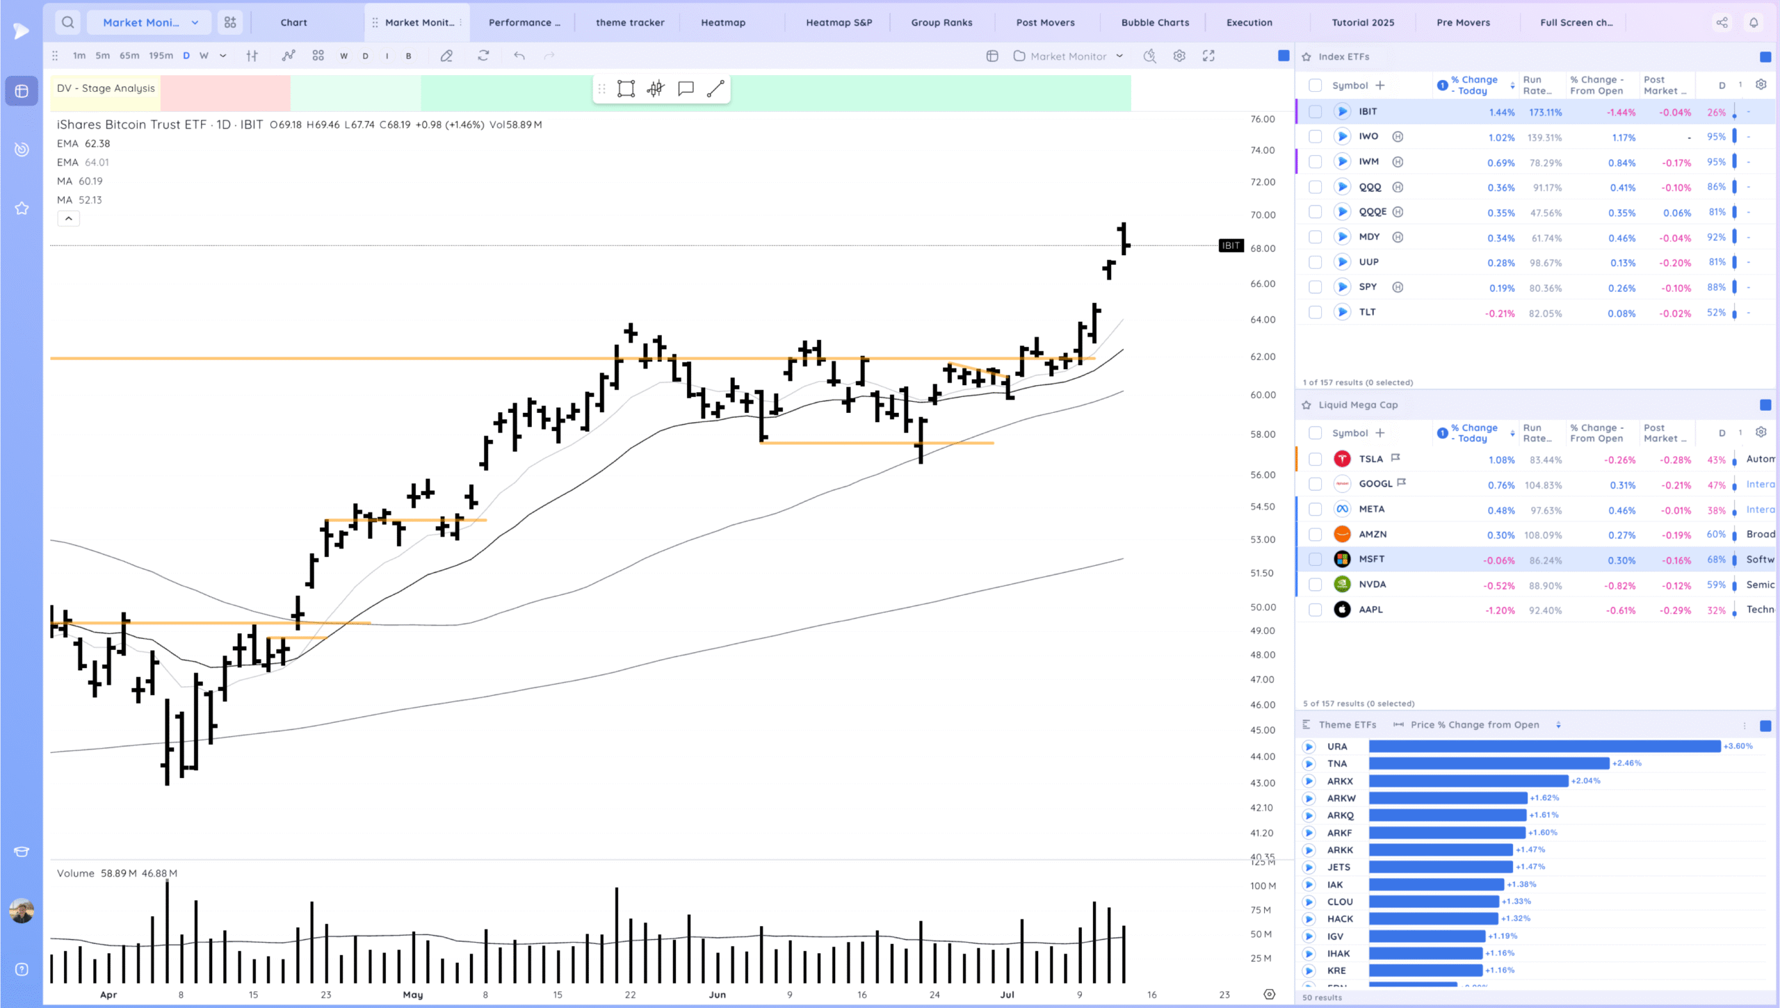The height and width of the screenshot is (1008, 1780).
Task: Click the search magnifier icon
Action: pyautogui.click(x=67, y=22)
